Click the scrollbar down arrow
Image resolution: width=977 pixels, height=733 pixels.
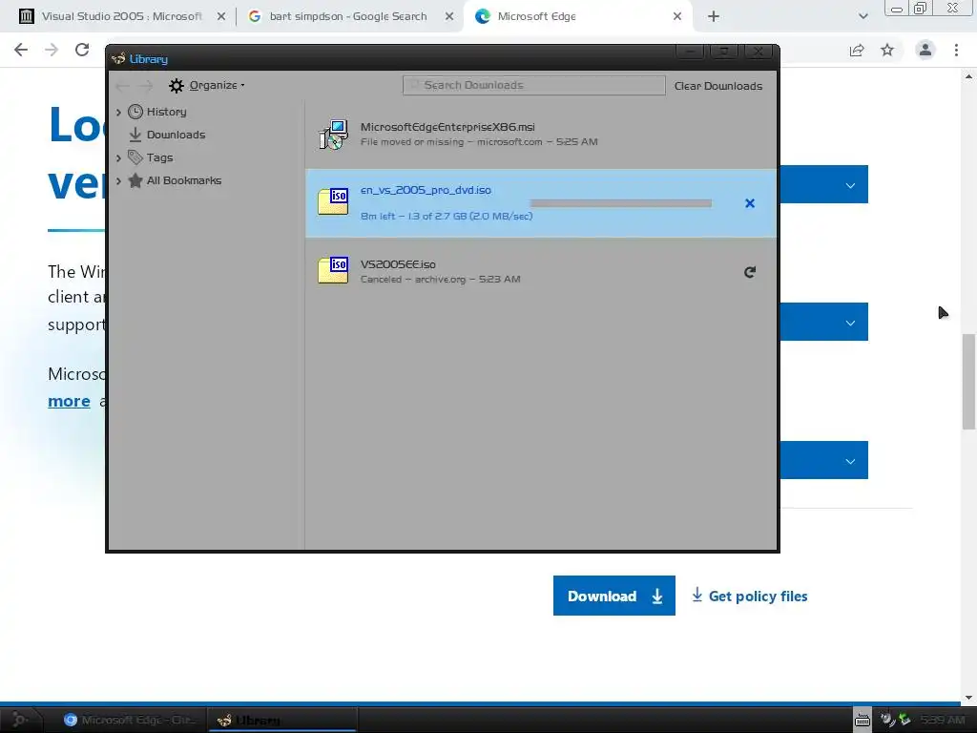pyautogui.click(x=968, y=698)
